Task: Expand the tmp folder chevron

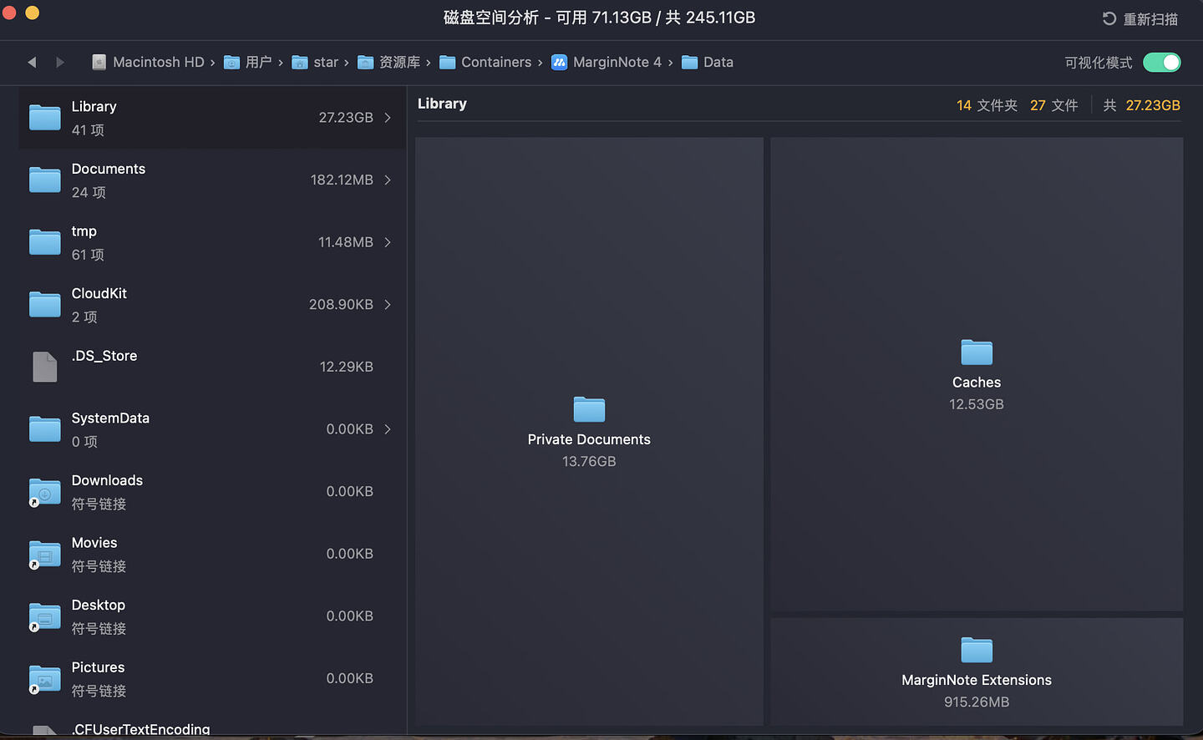Action: (x=388, y=242)
